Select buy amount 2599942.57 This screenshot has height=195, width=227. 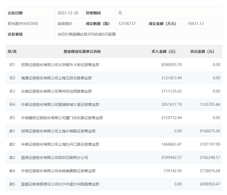(x=172, y=158)
